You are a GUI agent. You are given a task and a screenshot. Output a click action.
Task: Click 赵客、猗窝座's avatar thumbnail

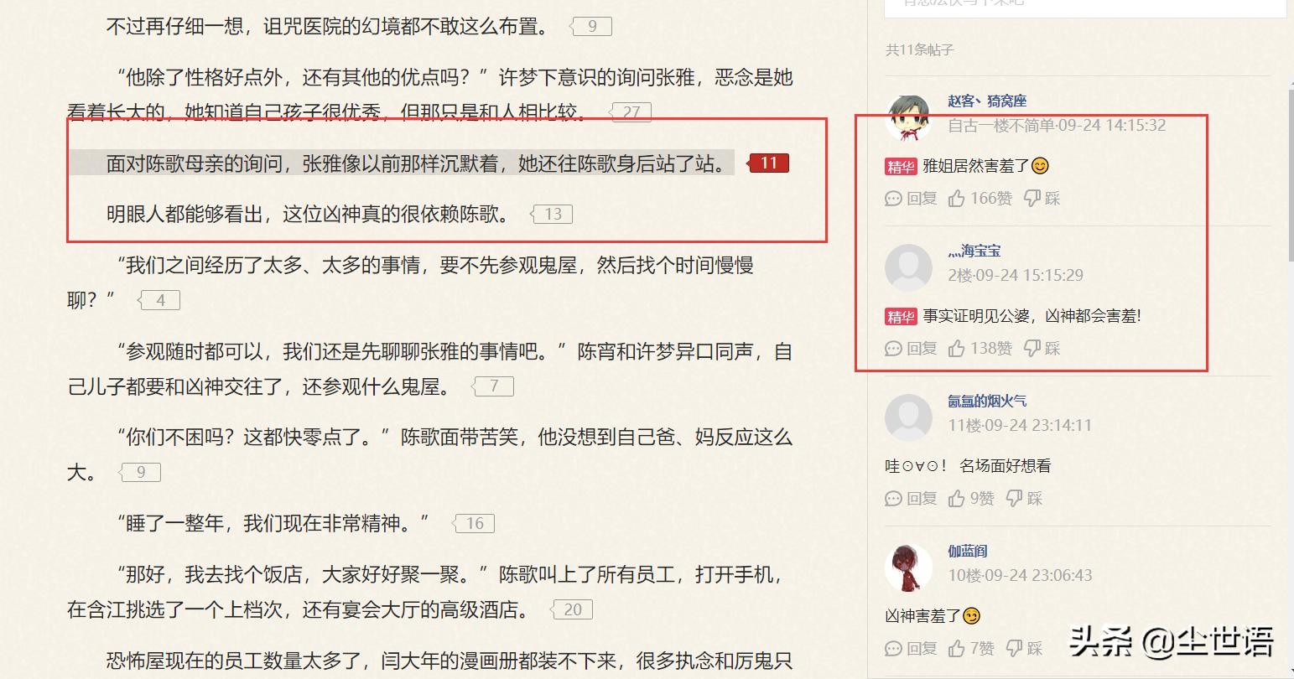[x=908, y=117]
